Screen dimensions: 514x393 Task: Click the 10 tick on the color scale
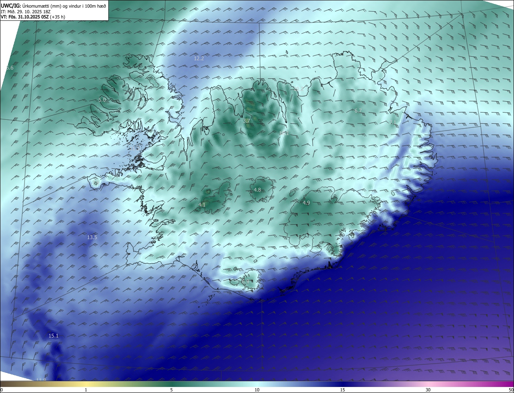[x=257, y=390]
